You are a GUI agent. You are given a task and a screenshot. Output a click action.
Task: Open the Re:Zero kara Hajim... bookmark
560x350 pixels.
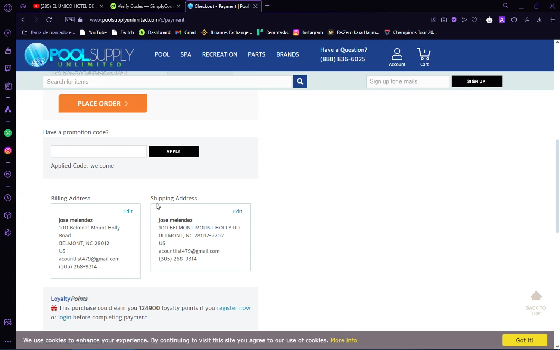(x=354, y=32)
